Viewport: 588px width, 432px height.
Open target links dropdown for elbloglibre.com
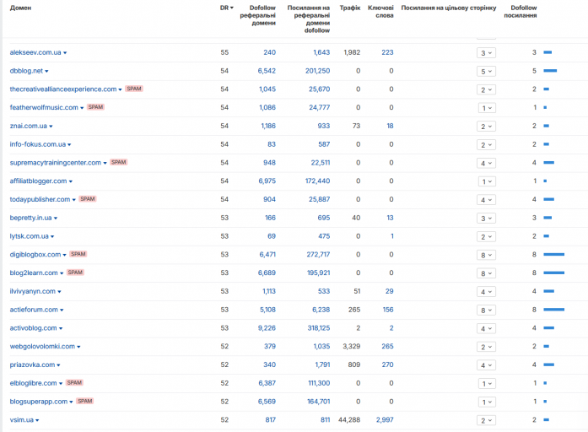coord(487,384)
